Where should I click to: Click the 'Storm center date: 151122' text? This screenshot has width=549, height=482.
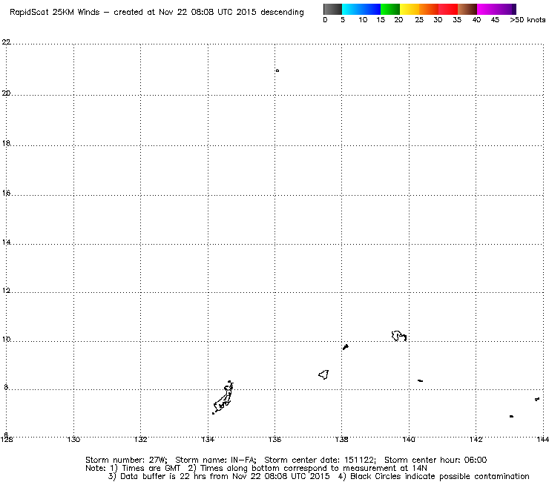tap(320, 460)
